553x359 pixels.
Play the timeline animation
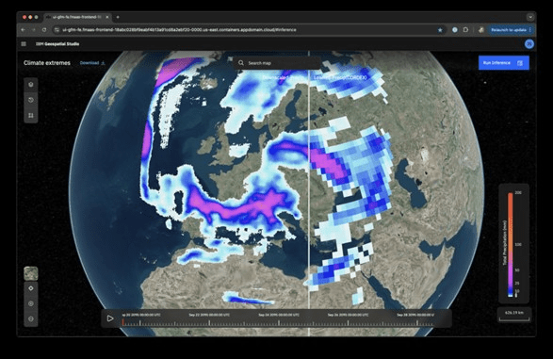click(x=110, y=318)
